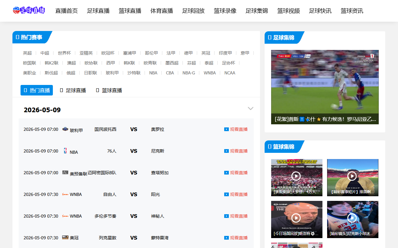Play the 表现集锦 basketball video
The image size is (398, 248).
tap(296, 176)
